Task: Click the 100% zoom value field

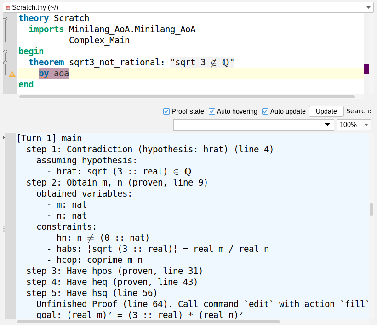Action: click(348, 125)
